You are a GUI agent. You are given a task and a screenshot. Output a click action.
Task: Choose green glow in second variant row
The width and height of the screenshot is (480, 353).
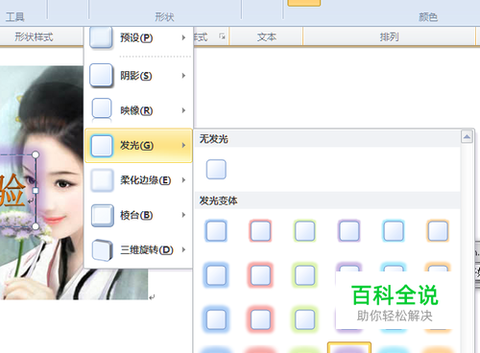304,275
